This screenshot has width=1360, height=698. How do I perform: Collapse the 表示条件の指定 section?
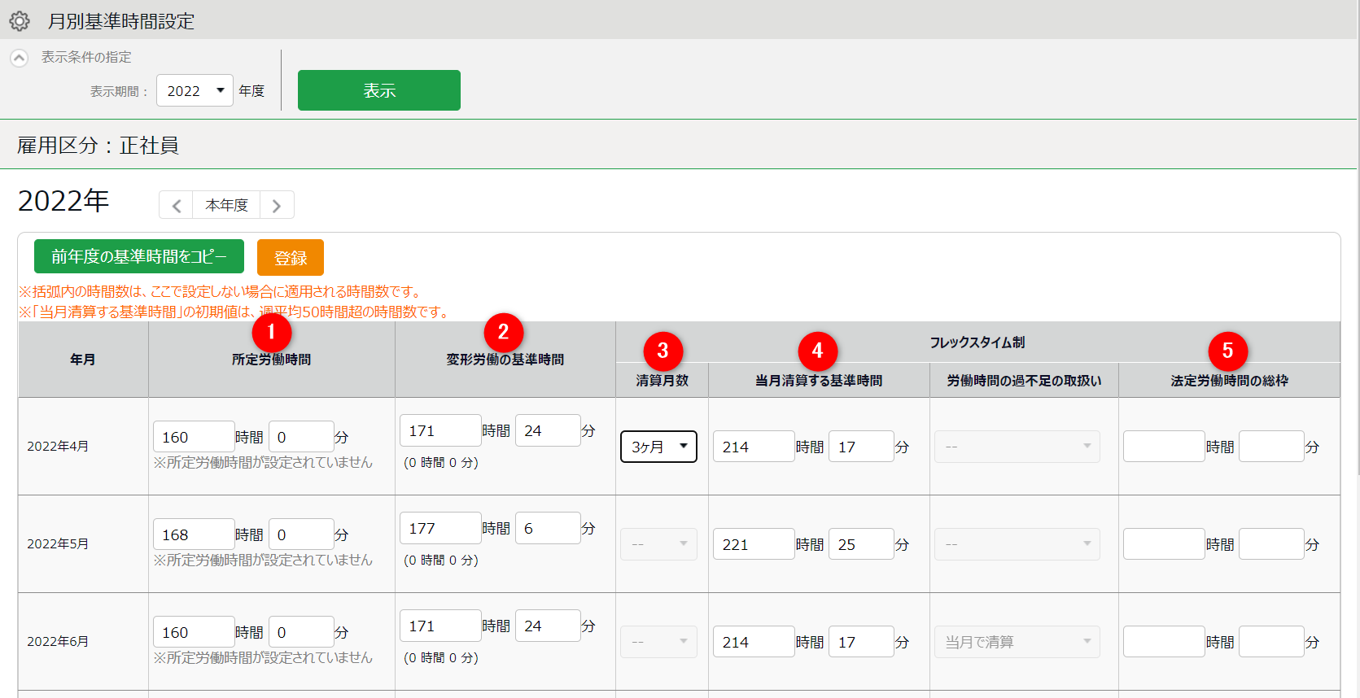20,58
